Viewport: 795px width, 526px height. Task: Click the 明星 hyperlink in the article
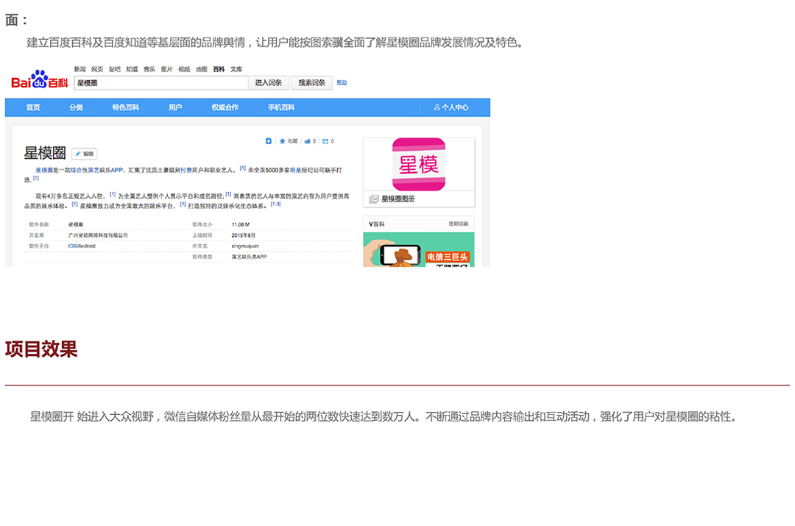[x=296, y=170]
